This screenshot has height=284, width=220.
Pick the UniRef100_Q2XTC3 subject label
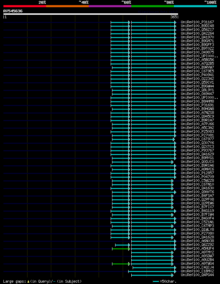click(197, 146)
